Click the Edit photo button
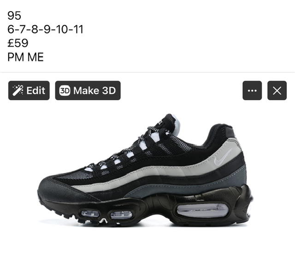 click(x=29, y=91)
